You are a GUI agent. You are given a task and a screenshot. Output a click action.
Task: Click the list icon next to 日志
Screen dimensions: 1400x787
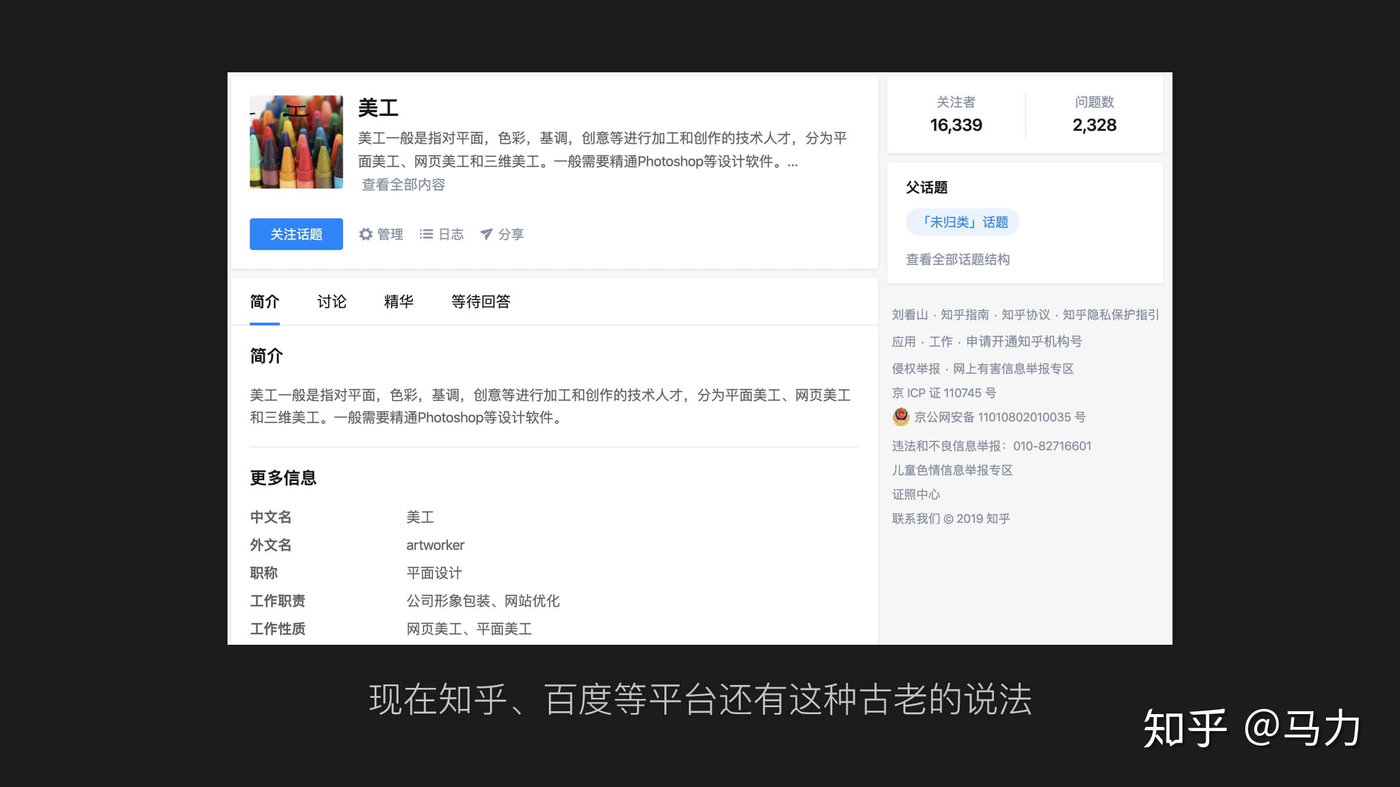tap(426, 234)
